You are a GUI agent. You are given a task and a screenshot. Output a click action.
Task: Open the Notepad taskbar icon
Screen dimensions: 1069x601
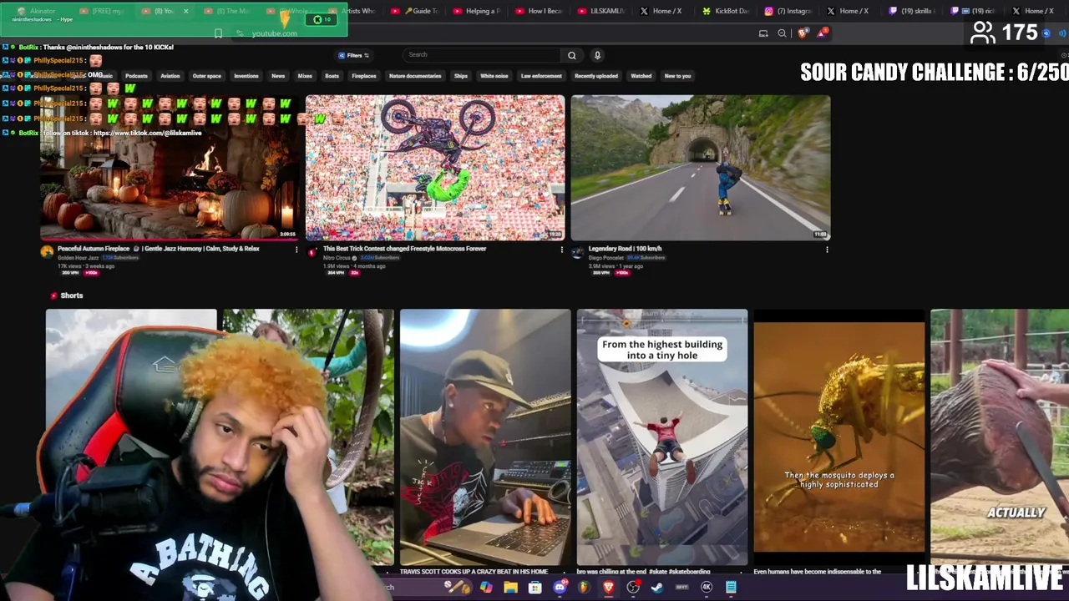point(731,588)
